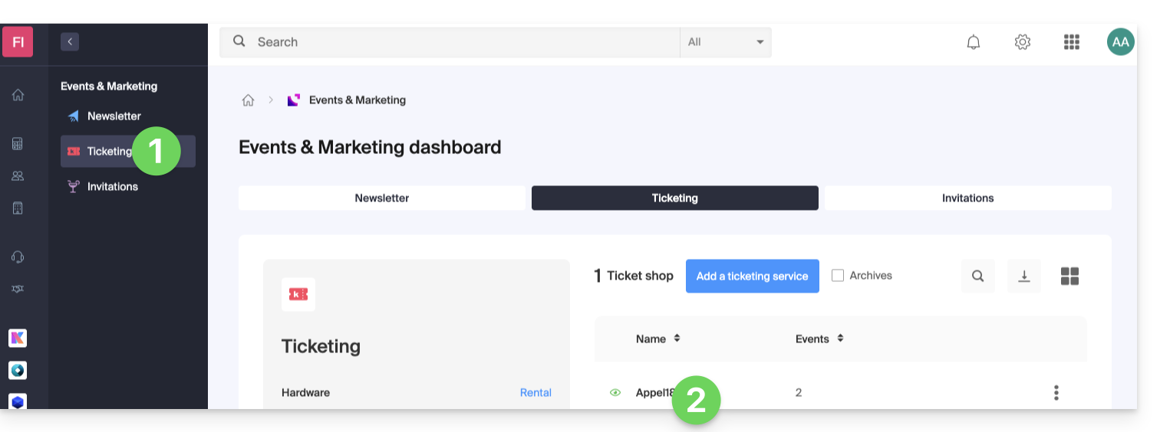Open the settings gear icon
Viewport: 1160px width, 432px height.
[1022, 42]
